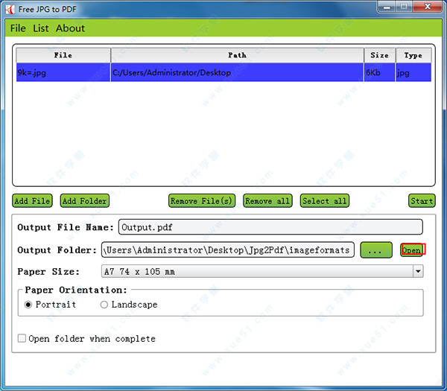Browse for output folder with the ... button

pyautogui.click(x=376, y=250)
